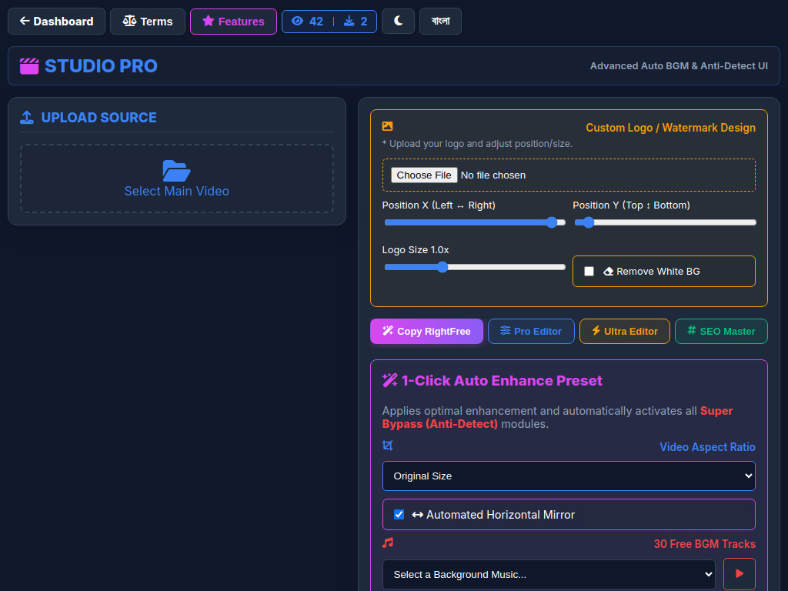Click the download count icon

[x=349, y=21]
